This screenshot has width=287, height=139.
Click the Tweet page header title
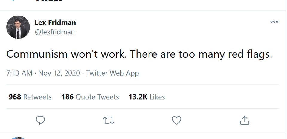coord(49,1)
